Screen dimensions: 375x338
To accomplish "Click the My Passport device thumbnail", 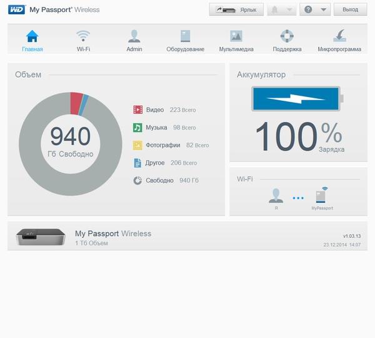I will pos(41,237).
